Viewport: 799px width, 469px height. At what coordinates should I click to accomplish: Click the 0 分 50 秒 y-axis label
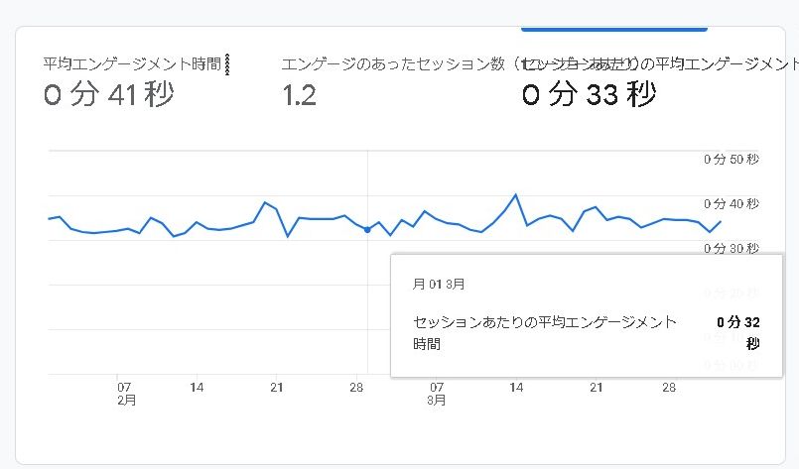click(x=732, y=159)
